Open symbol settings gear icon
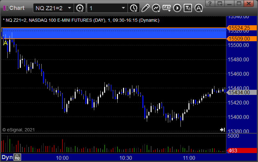This screenshot has height=162, width=258. [80, 8]
